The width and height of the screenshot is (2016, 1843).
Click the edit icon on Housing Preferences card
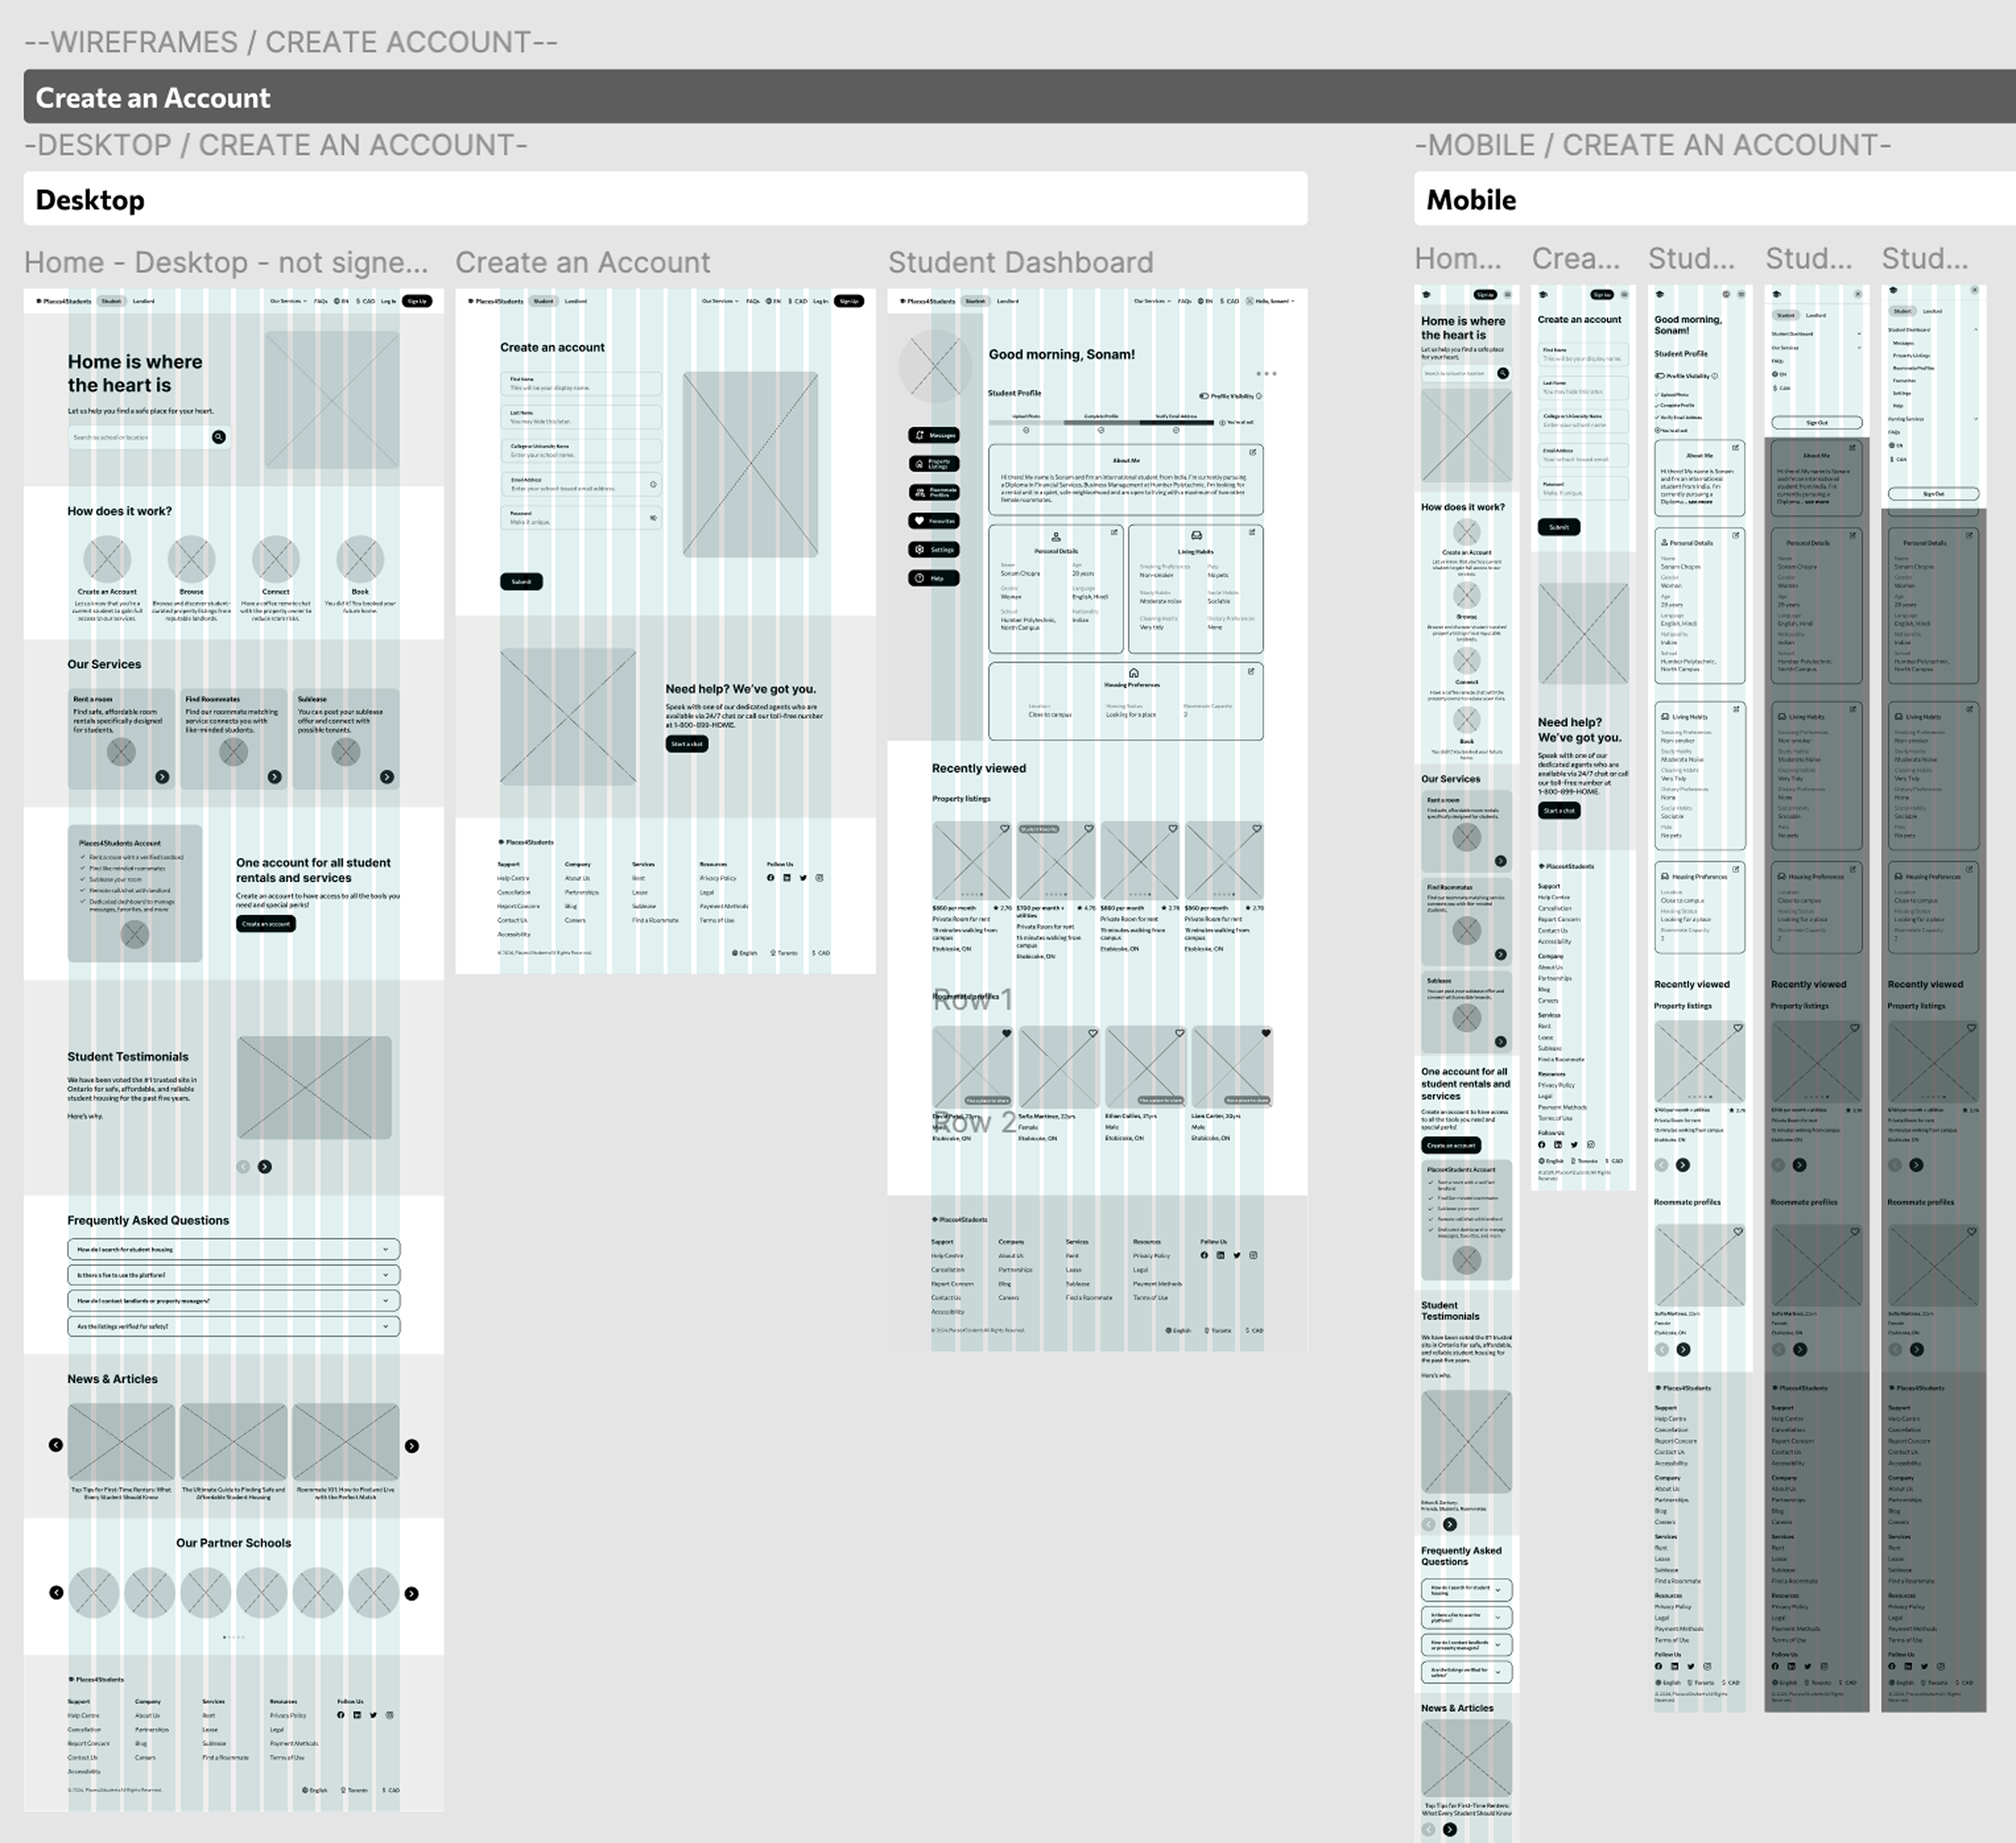tap(1251, 672)
